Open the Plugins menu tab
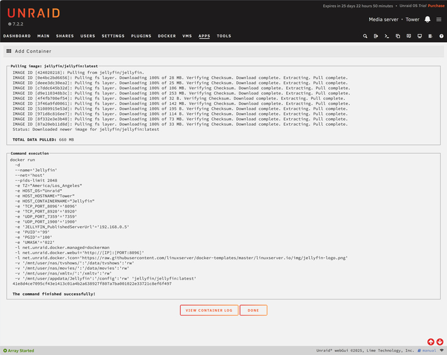447x355 pixels. [x=141, y=36]
